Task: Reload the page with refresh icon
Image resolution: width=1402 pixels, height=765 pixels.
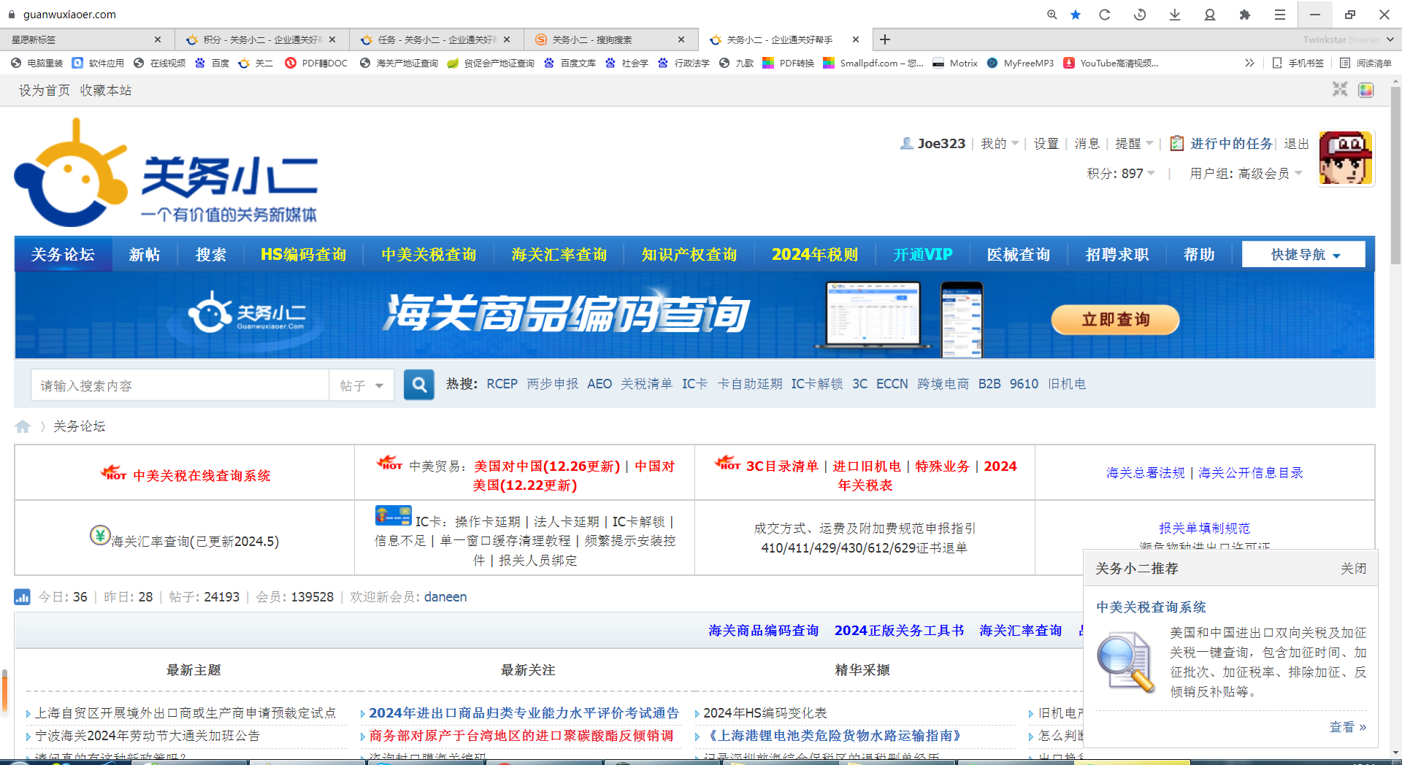Action: point(1105,15)
